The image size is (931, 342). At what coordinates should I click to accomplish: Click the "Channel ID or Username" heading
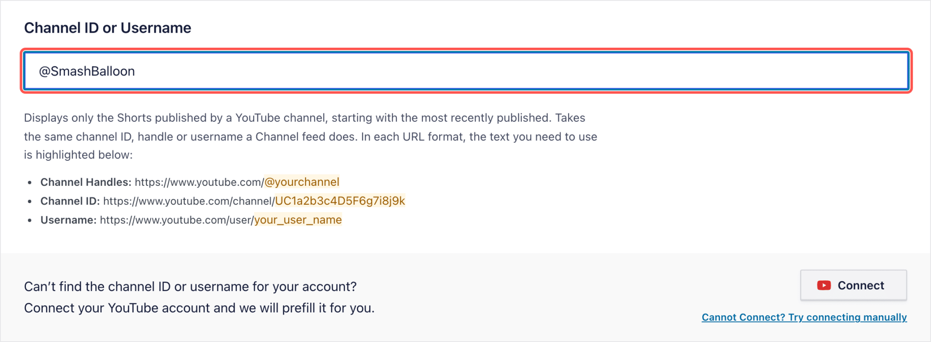[x=108, y=28]
